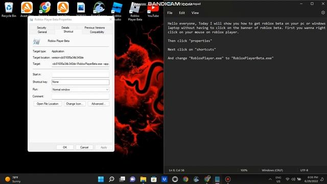Click the "Then click properties" line in Notepad

190,41
